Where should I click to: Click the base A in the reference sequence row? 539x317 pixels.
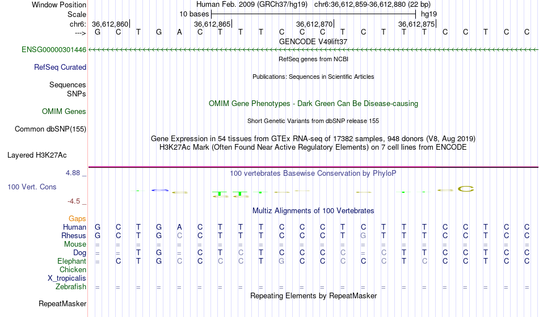coord(179,32)
